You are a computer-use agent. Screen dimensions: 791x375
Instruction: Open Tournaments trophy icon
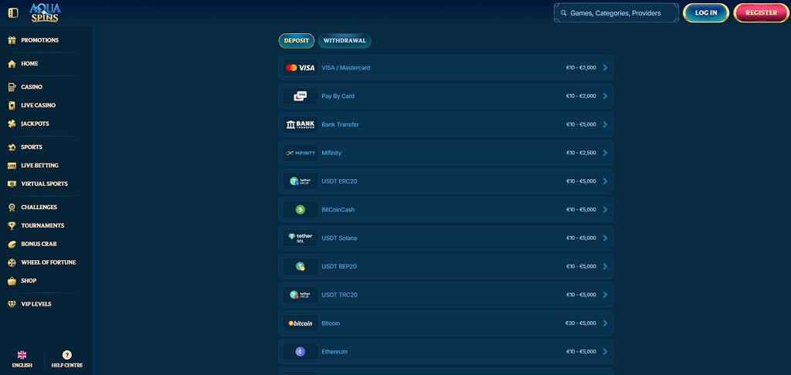tap(12, 226)
